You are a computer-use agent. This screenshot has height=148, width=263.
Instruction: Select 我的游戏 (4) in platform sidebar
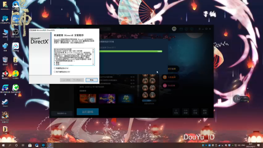[x=62, y=113]
